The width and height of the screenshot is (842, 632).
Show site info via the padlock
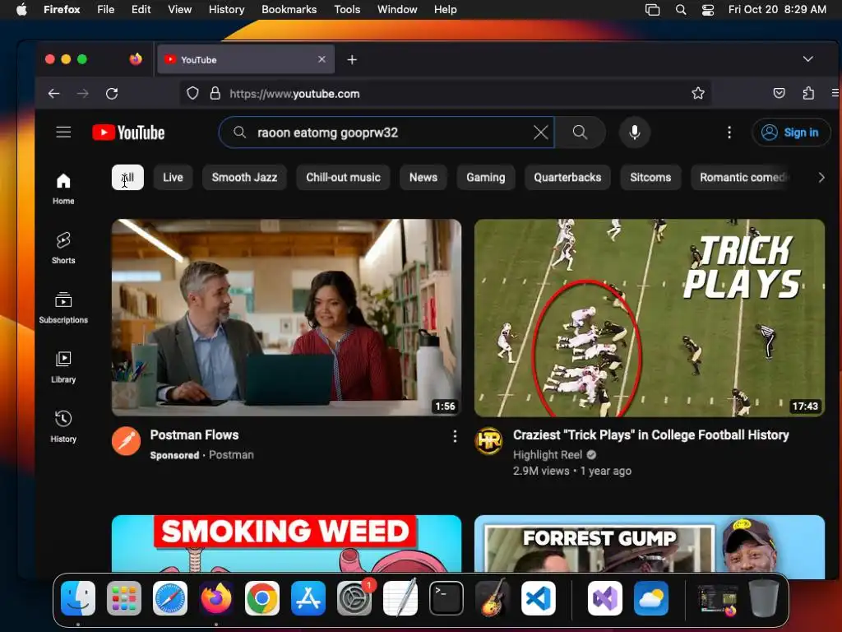pyautogui.click(x=215, y=94)
